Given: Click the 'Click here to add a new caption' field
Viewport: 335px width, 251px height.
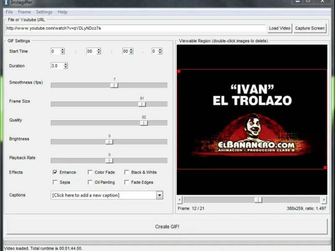Looking at the screenshot, I should pos(103,195).
